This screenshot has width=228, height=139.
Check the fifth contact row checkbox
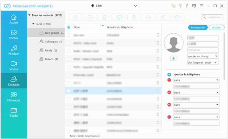pyautogui.click(x=68, y=67)
